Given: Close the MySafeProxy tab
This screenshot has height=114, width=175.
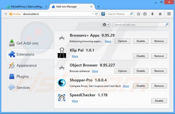Looking at the screenshot, I should tap(46, 7).
